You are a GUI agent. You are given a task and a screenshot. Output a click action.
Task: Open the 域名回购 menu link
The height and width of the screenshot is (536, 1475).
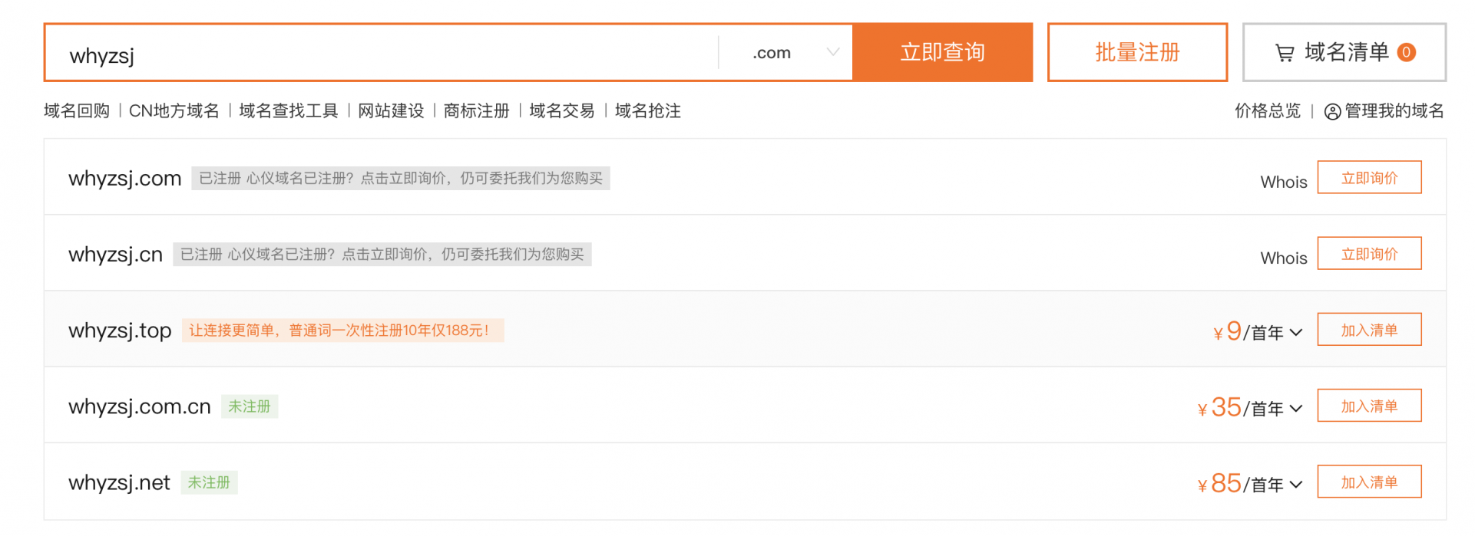pos(77,111)
